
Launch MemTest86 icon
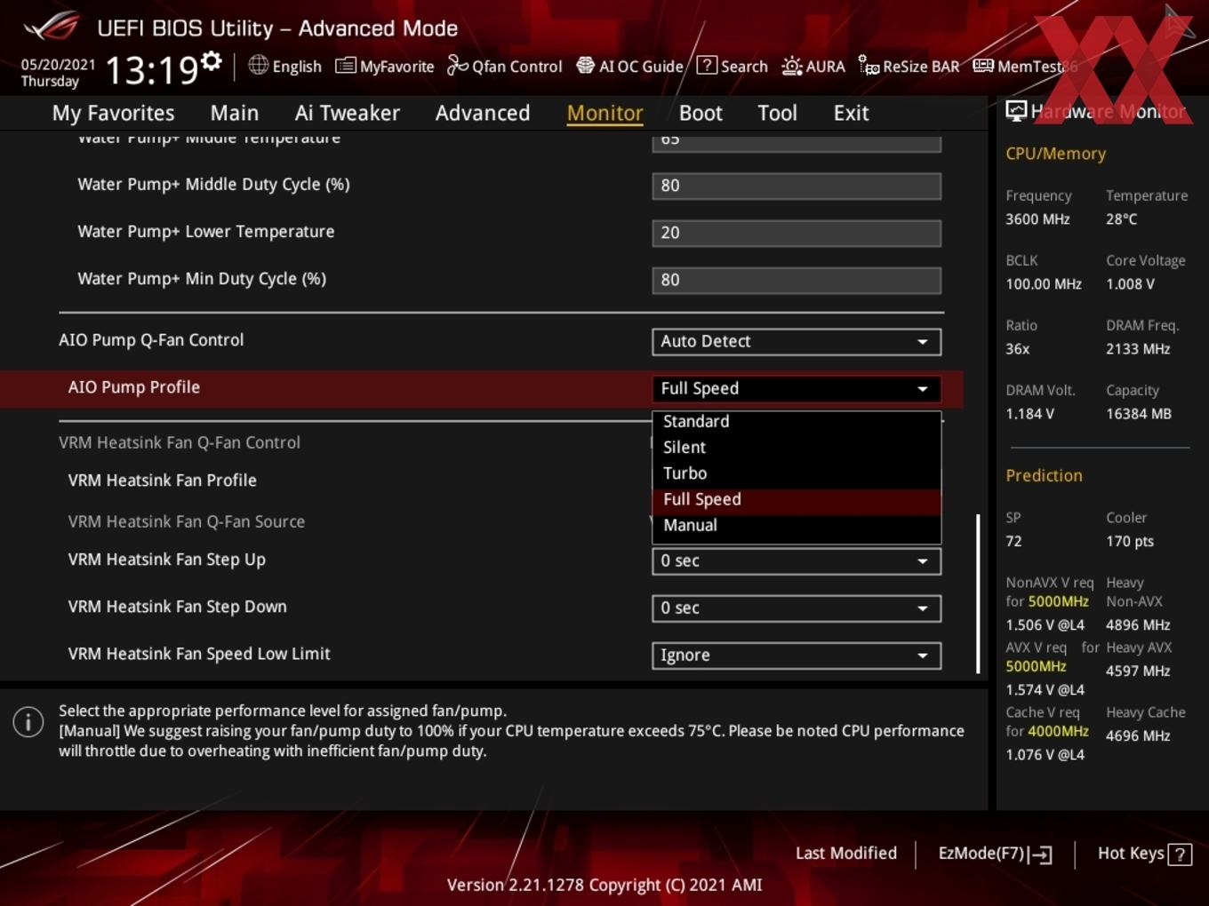(983, 66)
